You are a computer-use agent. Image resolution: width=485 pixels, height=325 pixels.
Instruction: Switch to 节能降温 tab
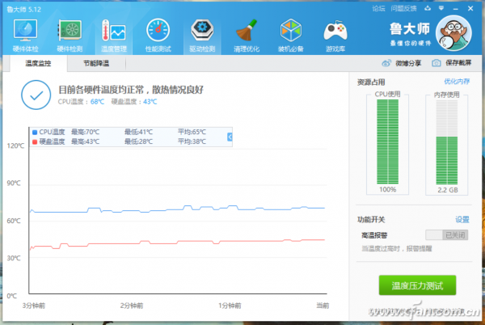point(96,63)
